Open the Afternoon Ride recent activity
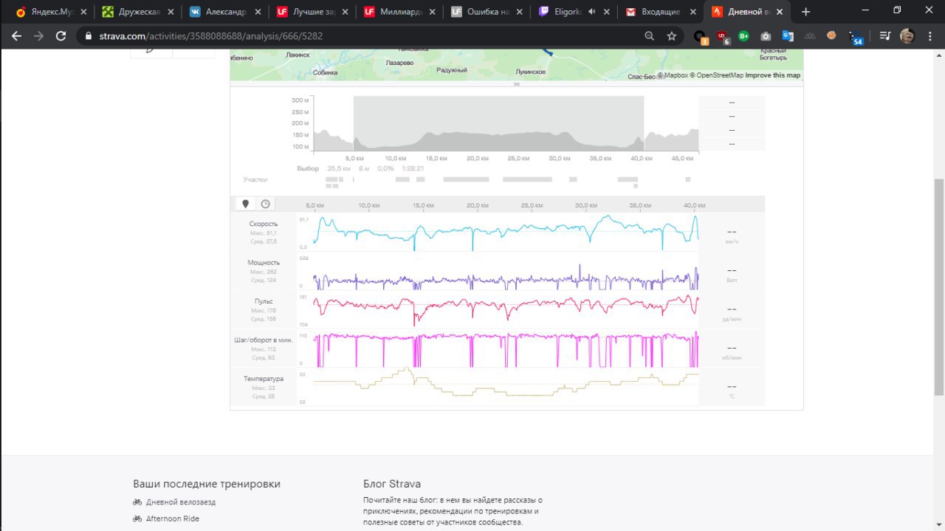The height and width of the screenshot is (531, 945). (x=173, y=518)
